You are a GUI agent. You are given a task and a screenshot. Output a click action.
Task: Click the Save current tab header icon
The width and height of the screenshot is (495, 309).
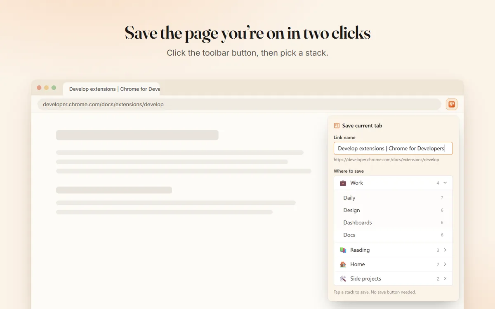click(337, 126)
